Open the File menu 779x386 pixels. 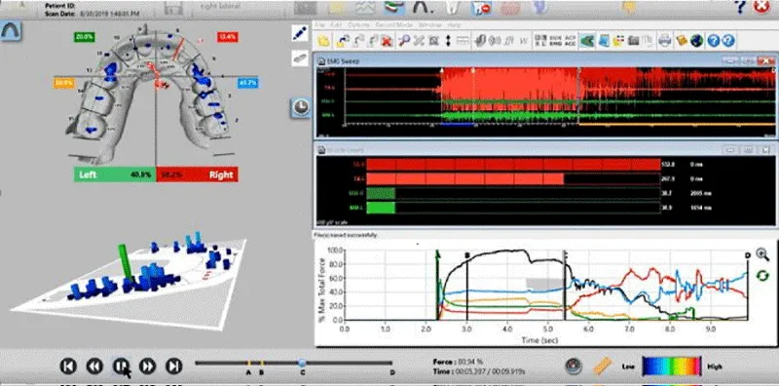click(x=320, y=23)
